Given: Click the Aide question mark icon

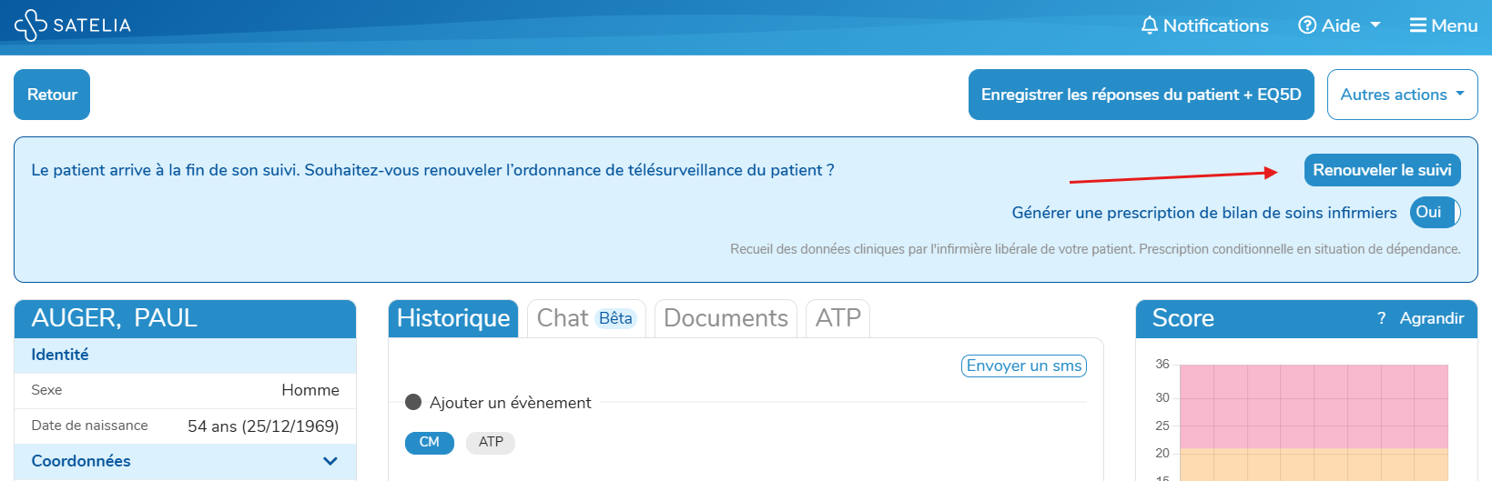Looking at the screenshot, I should click(1307, 25).
